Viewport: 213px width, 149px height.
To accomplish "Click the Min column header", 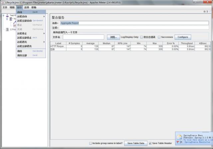I will (x=138, y=43).
